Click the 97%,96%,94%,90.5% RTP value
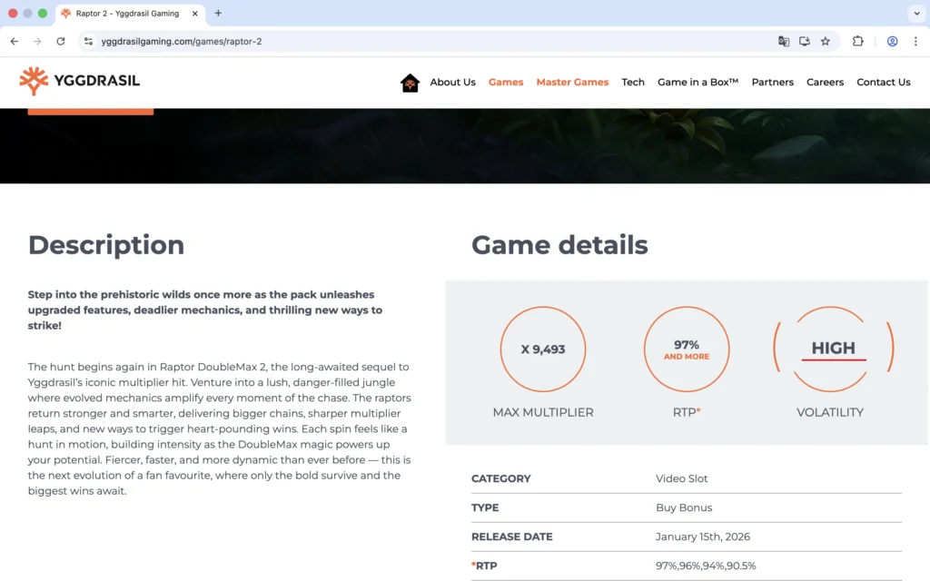Viewport: 930px width, 581px height. coord(706,566)
